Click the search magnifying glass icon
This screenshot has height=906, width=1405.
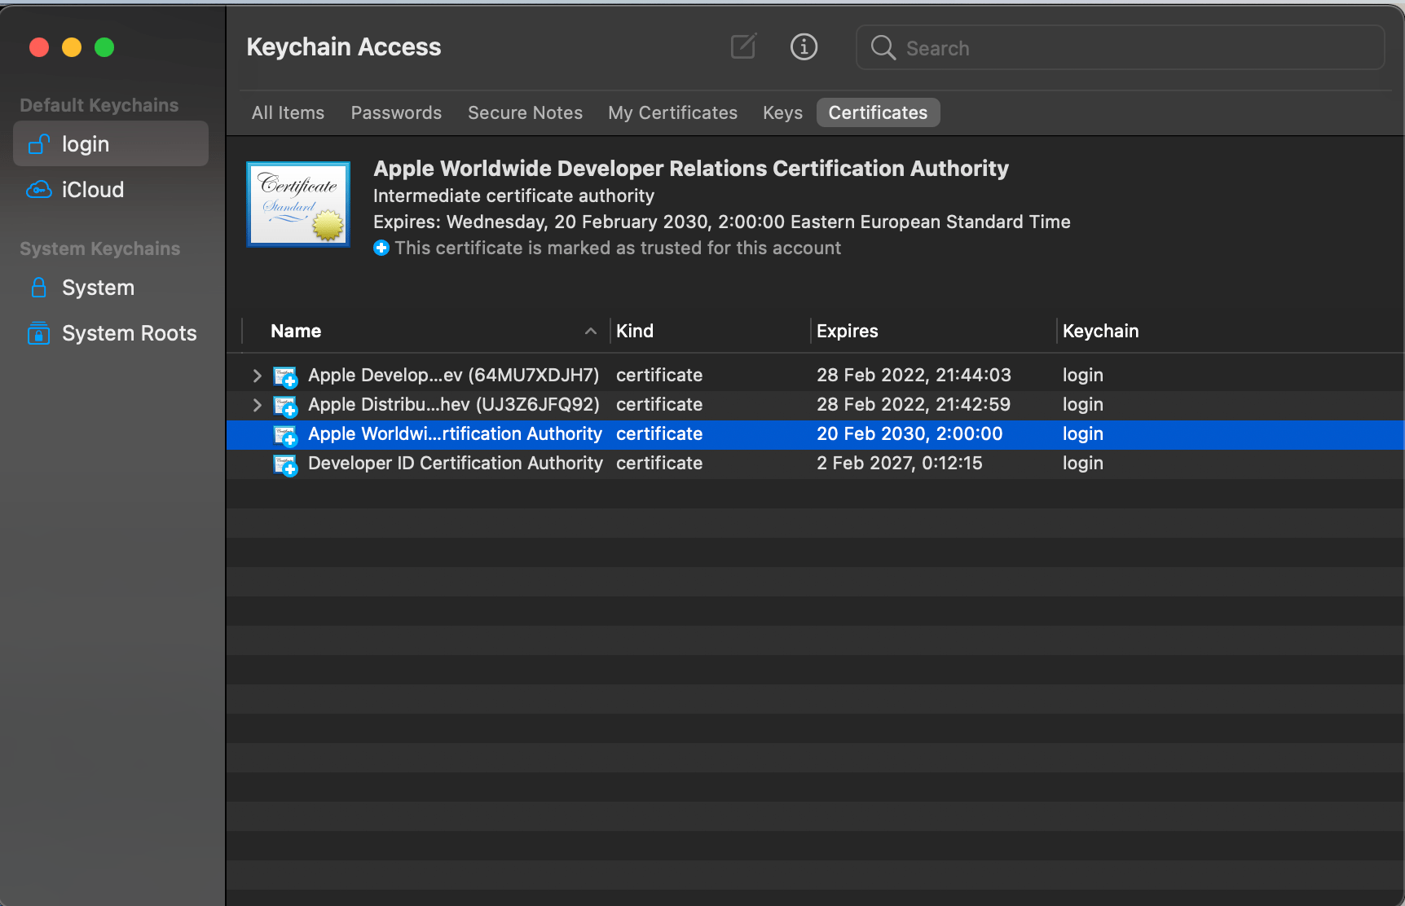(883, 48)
